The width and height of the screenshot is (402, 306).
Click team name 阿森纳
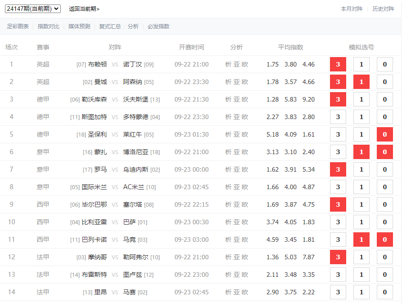click(132, 82)
